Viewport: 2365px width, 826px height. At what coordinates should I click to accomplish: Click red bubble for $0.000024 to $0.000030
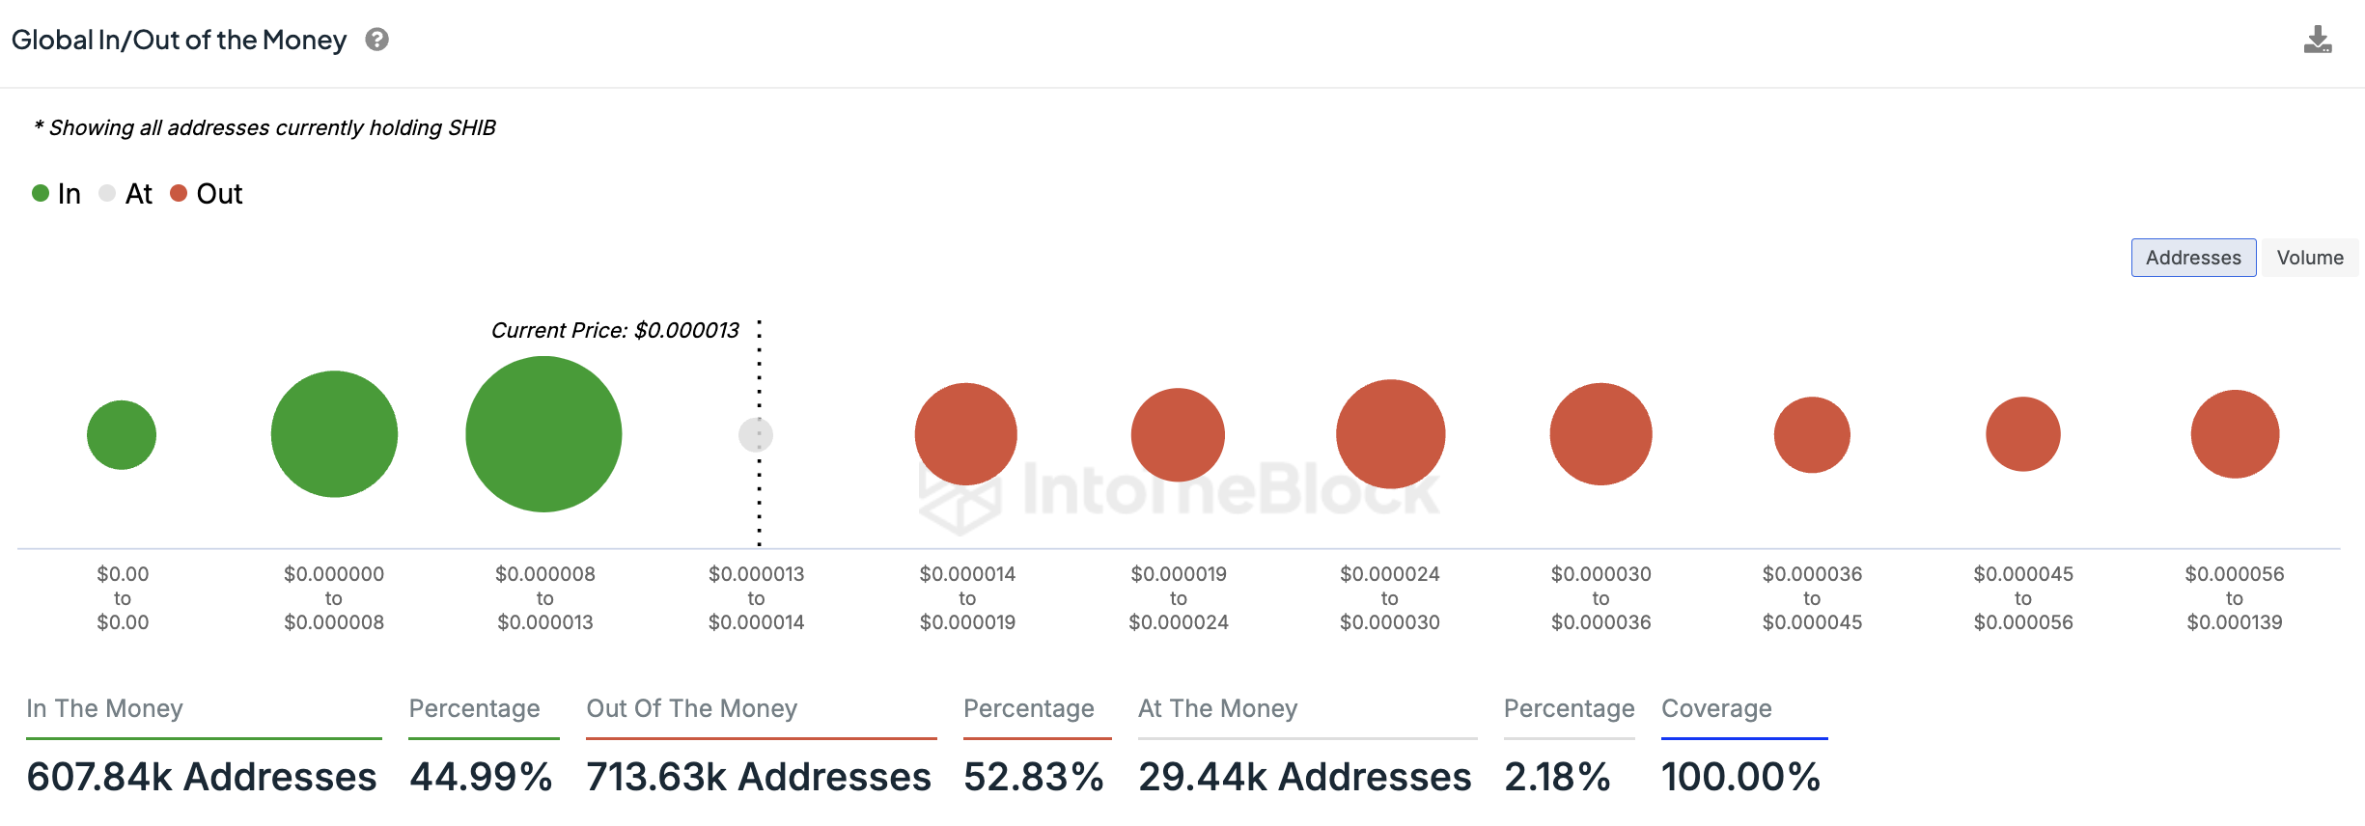pos(1390,434)
